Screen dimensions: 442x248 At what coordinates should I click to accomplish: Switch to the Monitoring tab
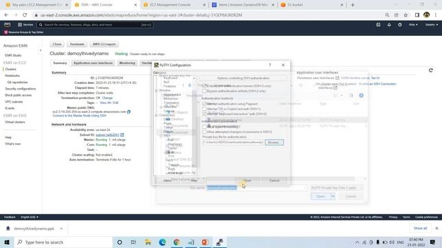(x=127, y=63)
